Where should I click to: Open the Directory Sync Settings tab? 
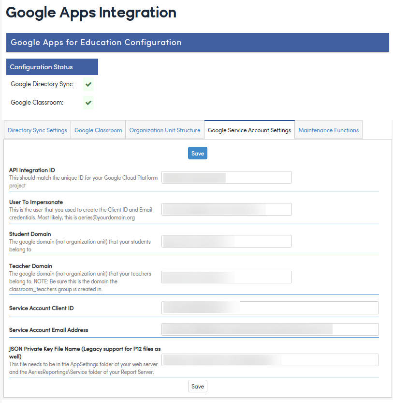[x=37, y=130]
